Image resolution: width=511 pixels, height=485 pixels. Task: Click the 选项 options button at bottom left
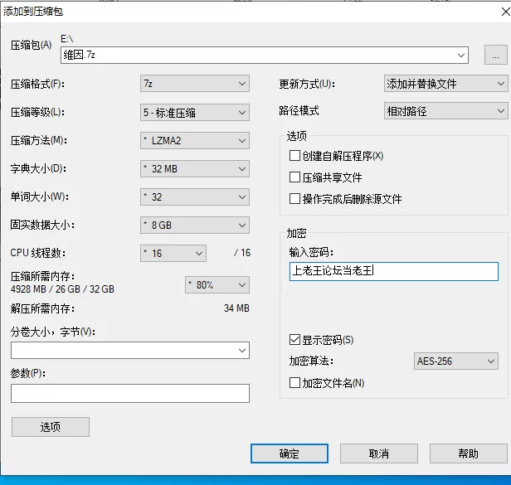tap(51, 427)
